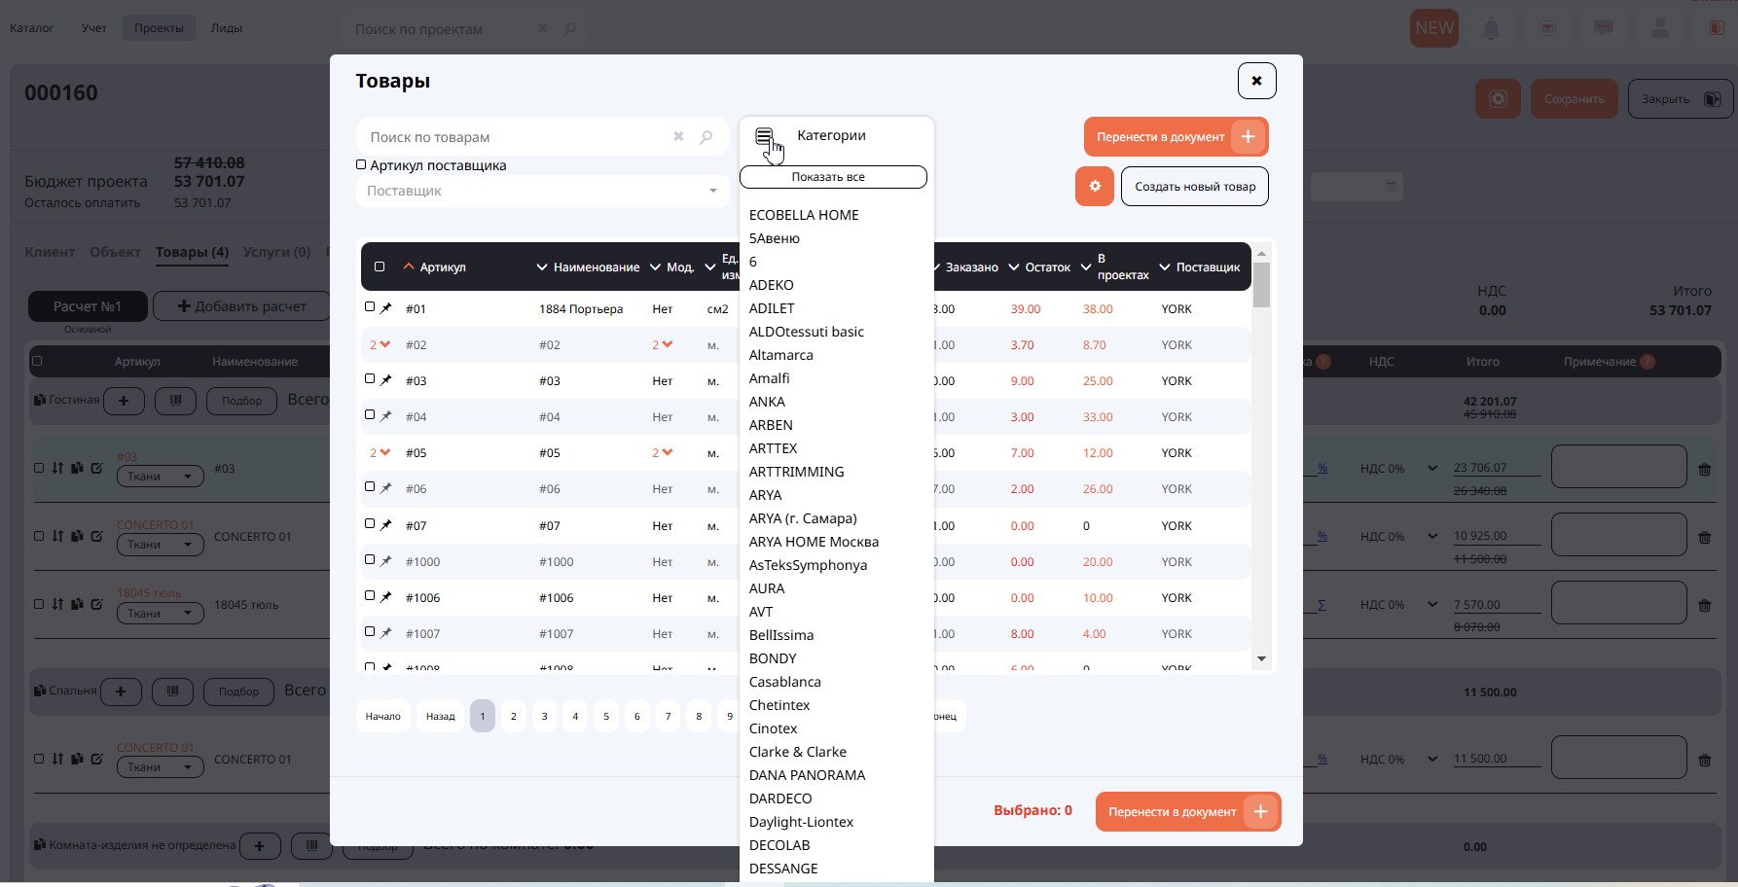The image size is (1738, 887).
Task: Check the box for row #03
Action: coord(370,379)
